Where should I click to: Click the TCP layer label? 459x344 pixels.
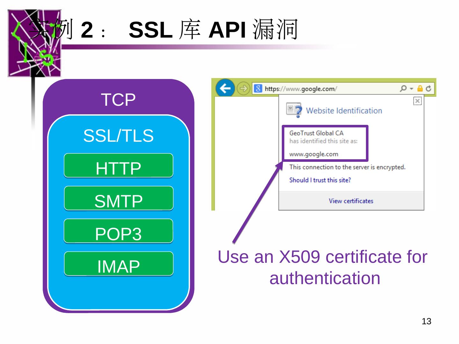click(x=118, y=100)
